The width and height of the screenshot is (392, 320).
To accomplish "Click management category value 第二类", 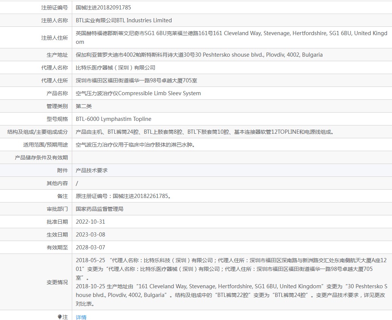I will [84, 106].
